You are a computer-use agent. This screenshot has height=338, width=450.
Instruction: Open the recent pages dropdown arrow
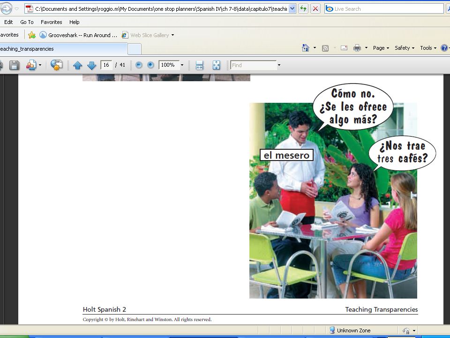point(17,9)
